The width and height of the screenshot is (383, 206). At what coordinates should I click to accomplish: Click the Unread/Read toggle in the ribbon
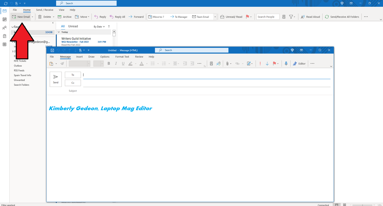point(231,17)
